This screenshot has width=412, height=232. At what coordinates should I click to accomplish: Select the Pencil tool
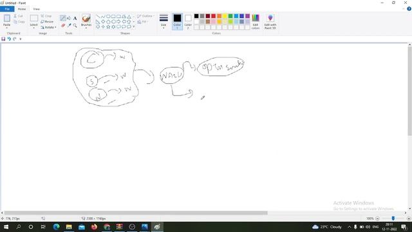(x=63, y=18)
